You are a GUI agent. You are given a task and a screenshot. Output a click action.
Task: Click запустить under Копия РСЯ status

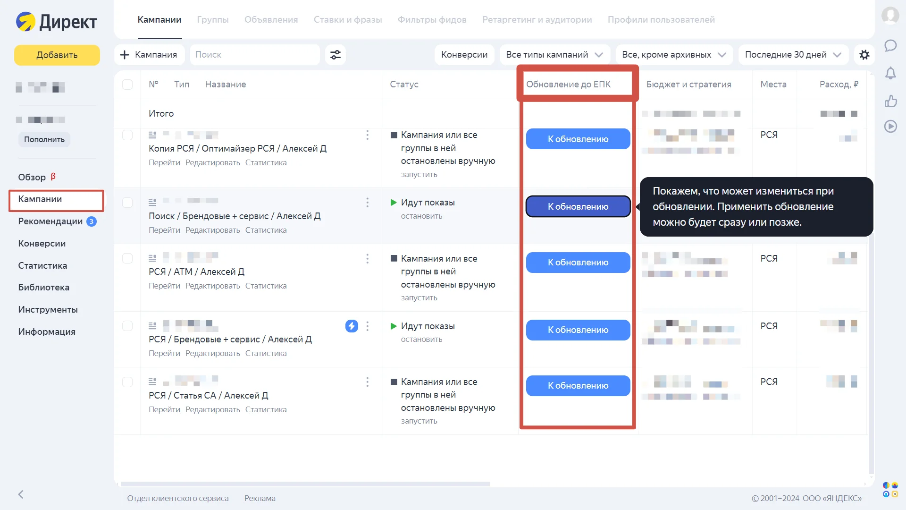pyautogui.click(x=419, y=175)
